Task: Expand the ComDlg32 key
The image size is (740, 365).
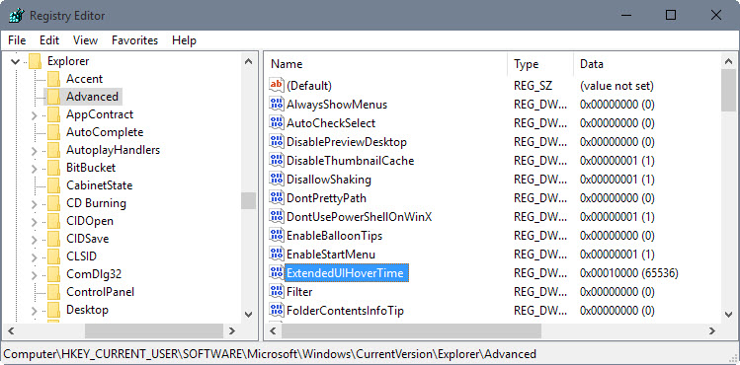Action: [x=34, y=275]
